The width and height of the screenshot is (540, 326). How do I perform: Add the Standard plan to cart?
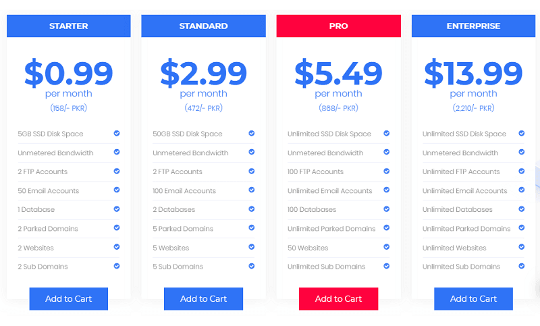(x=203, y=298)
